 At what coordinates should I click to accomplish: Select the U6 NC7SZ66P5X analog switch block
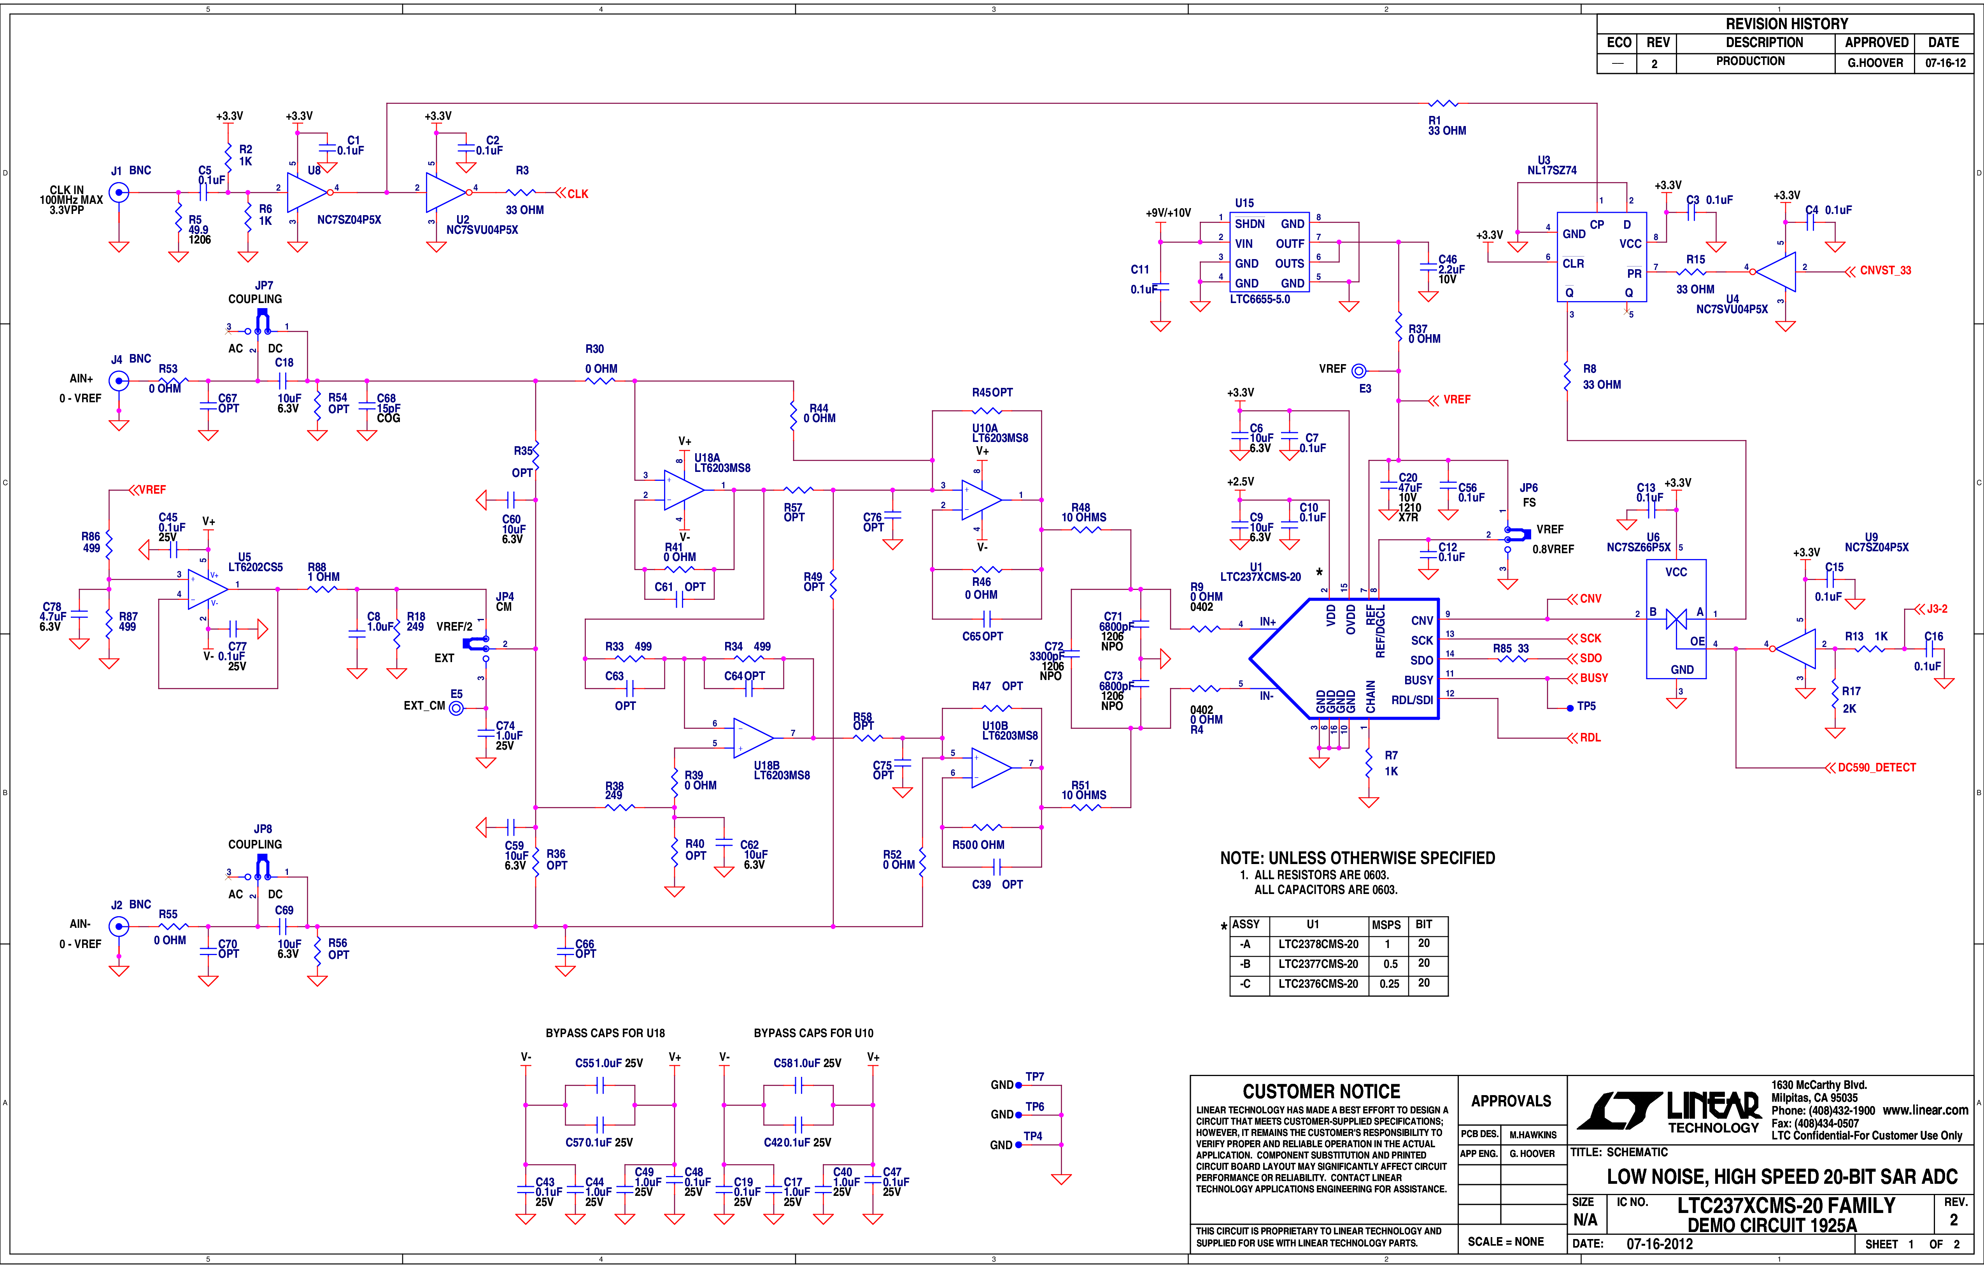click(1676, 619)
